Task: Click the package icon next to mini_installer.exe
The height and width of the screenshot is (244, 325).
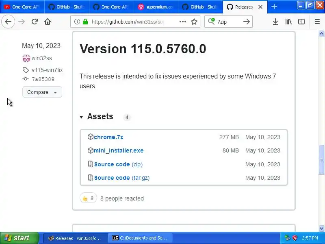Action: point(90,150)
